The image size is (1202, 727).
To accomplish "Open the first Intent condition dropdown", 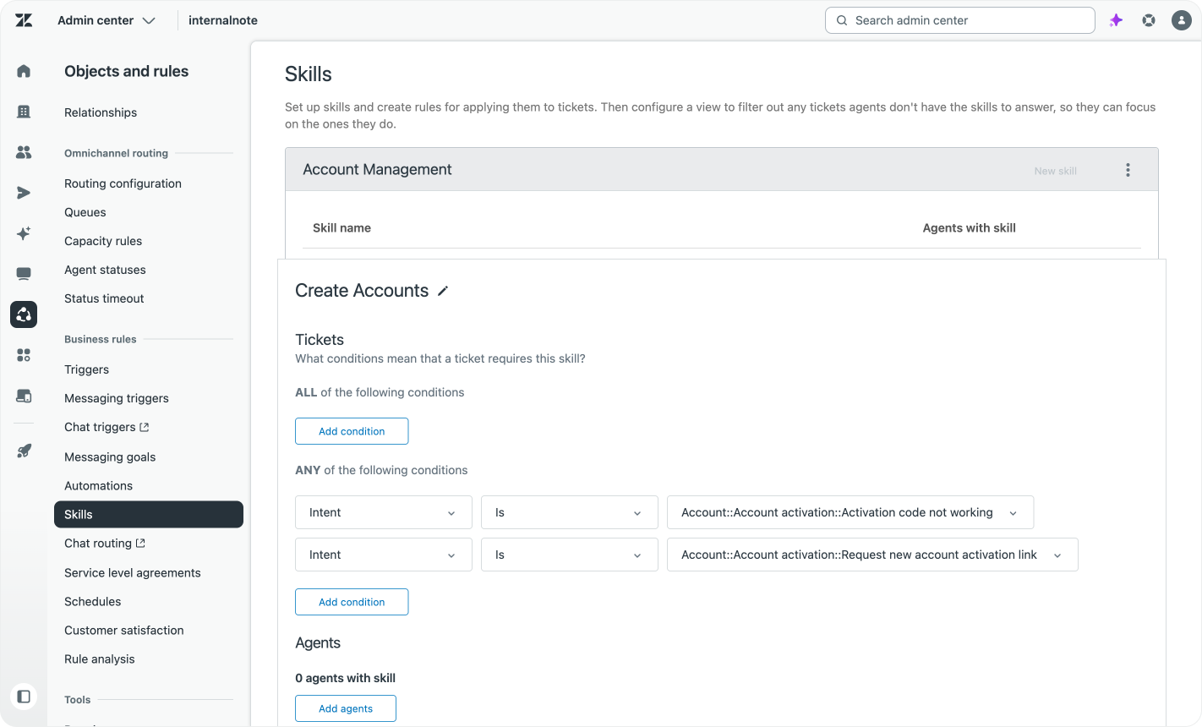I will click(x=383, y=512).
